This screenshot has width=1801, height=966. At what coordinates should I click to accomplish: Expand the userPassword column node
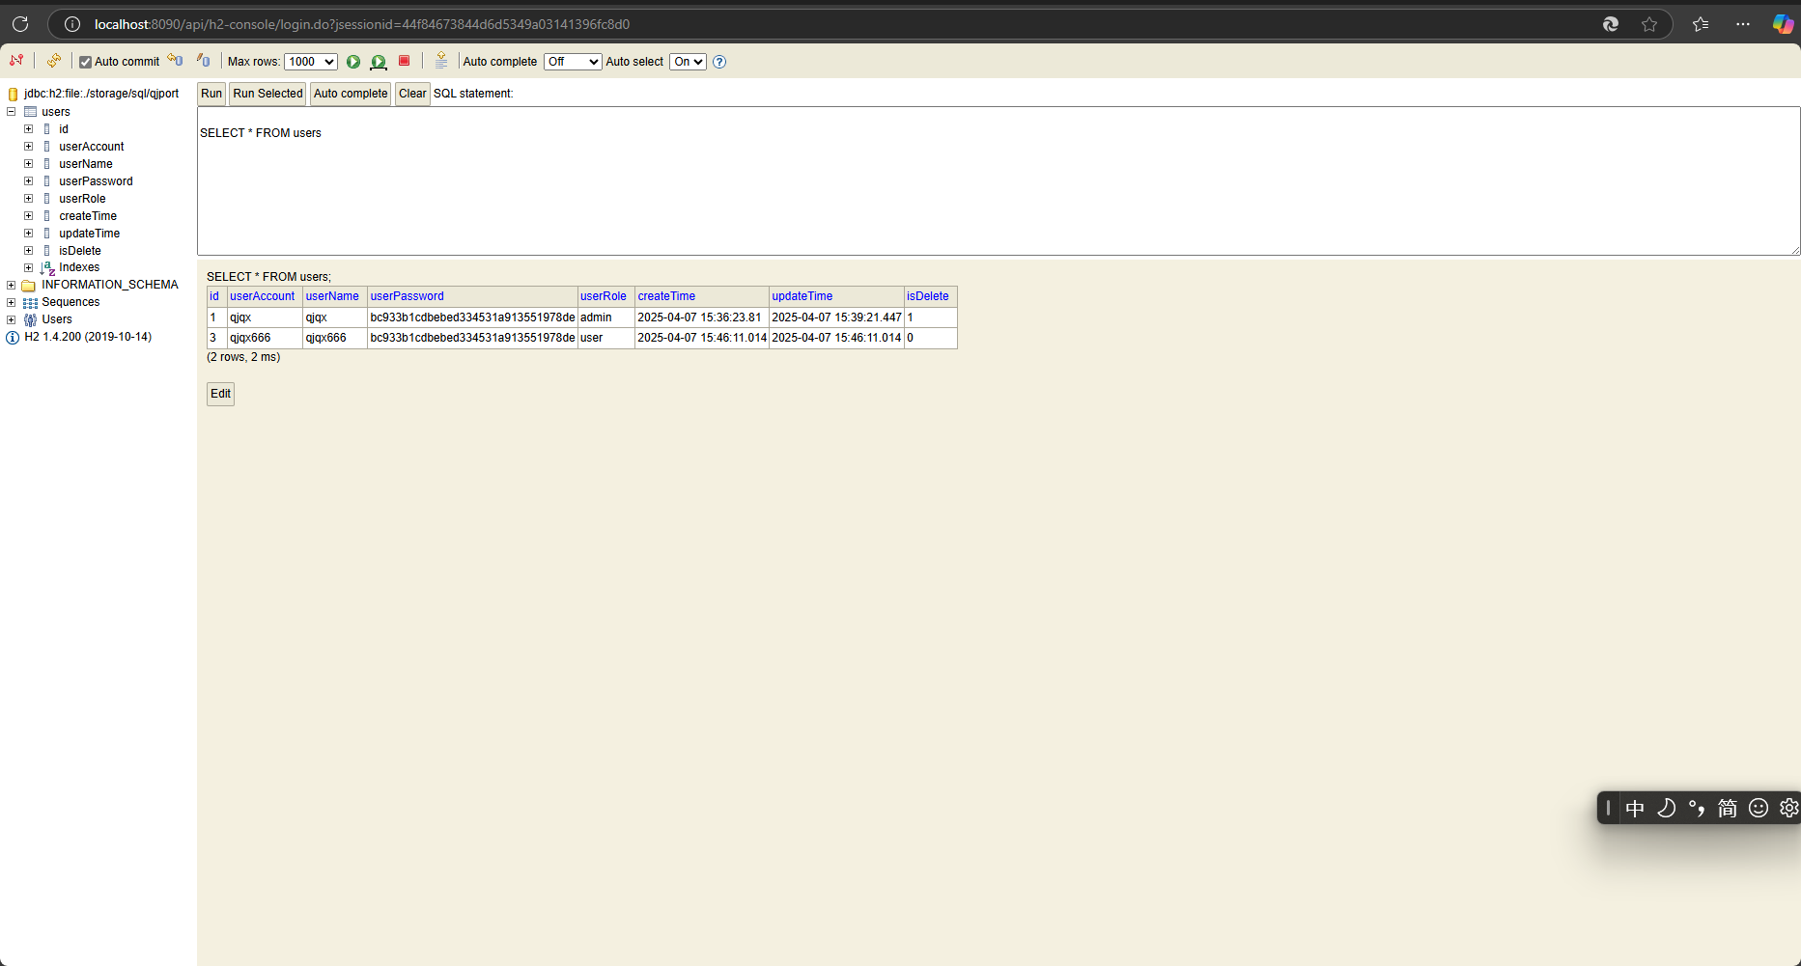29,181
